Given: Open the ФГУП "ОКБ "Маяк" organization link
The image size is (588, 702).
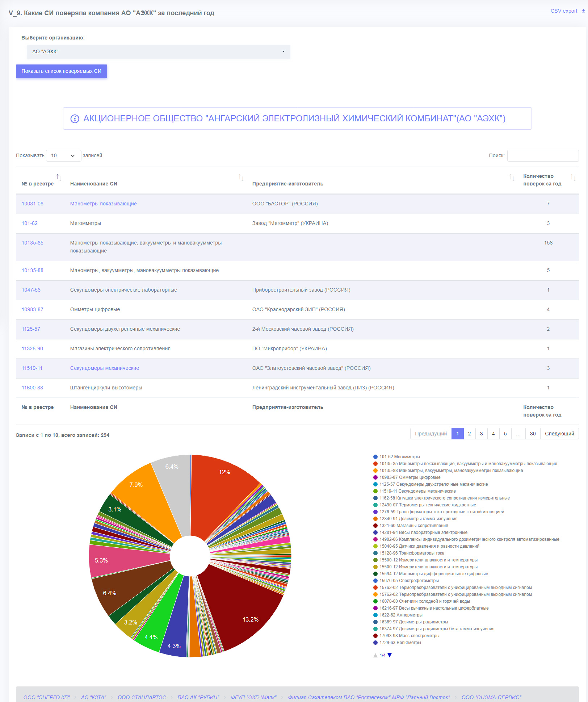Looking at the screenshot, I should point(254,697).
